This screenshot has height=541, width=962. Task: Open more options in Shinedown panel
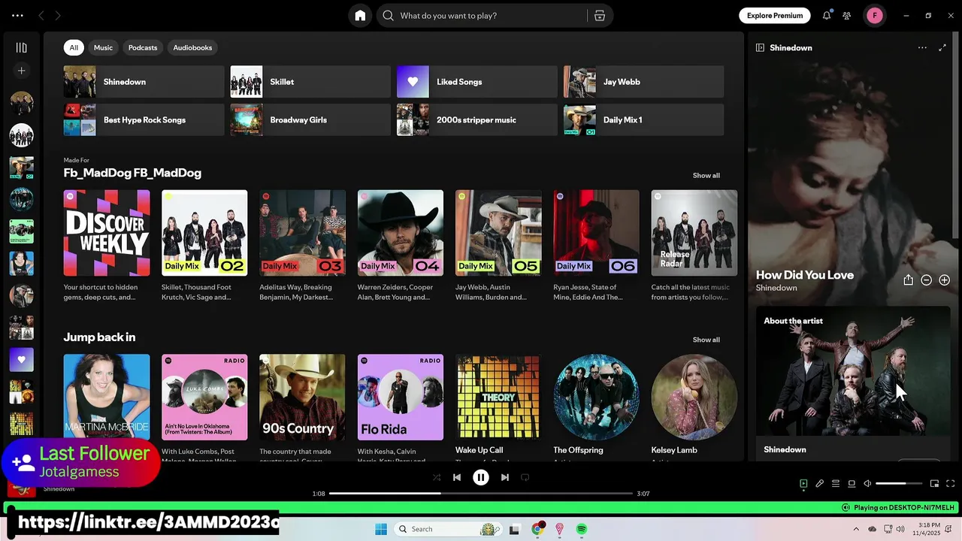coord(922,47)
